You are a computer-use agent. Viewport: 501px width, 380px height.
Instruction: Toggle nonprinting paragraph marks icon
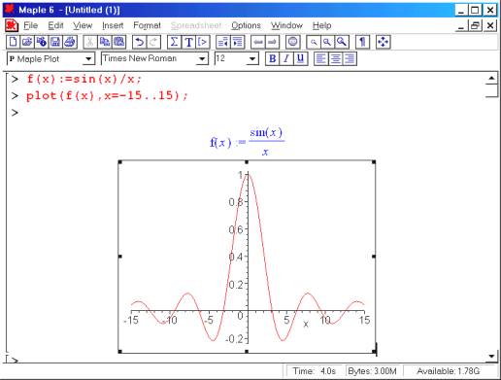[x=362, y=42]
